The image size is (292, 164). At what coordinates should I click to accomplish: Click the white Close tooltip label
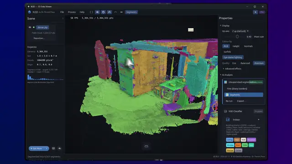[x=191, y=30]
